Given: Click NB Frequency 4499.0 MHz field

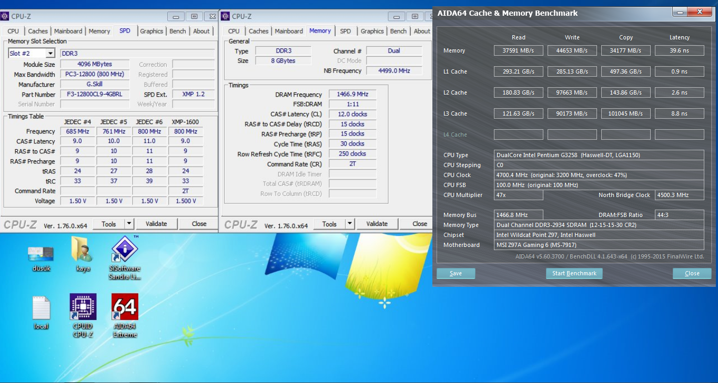Looking at the screenshot, I should [394, 70].
